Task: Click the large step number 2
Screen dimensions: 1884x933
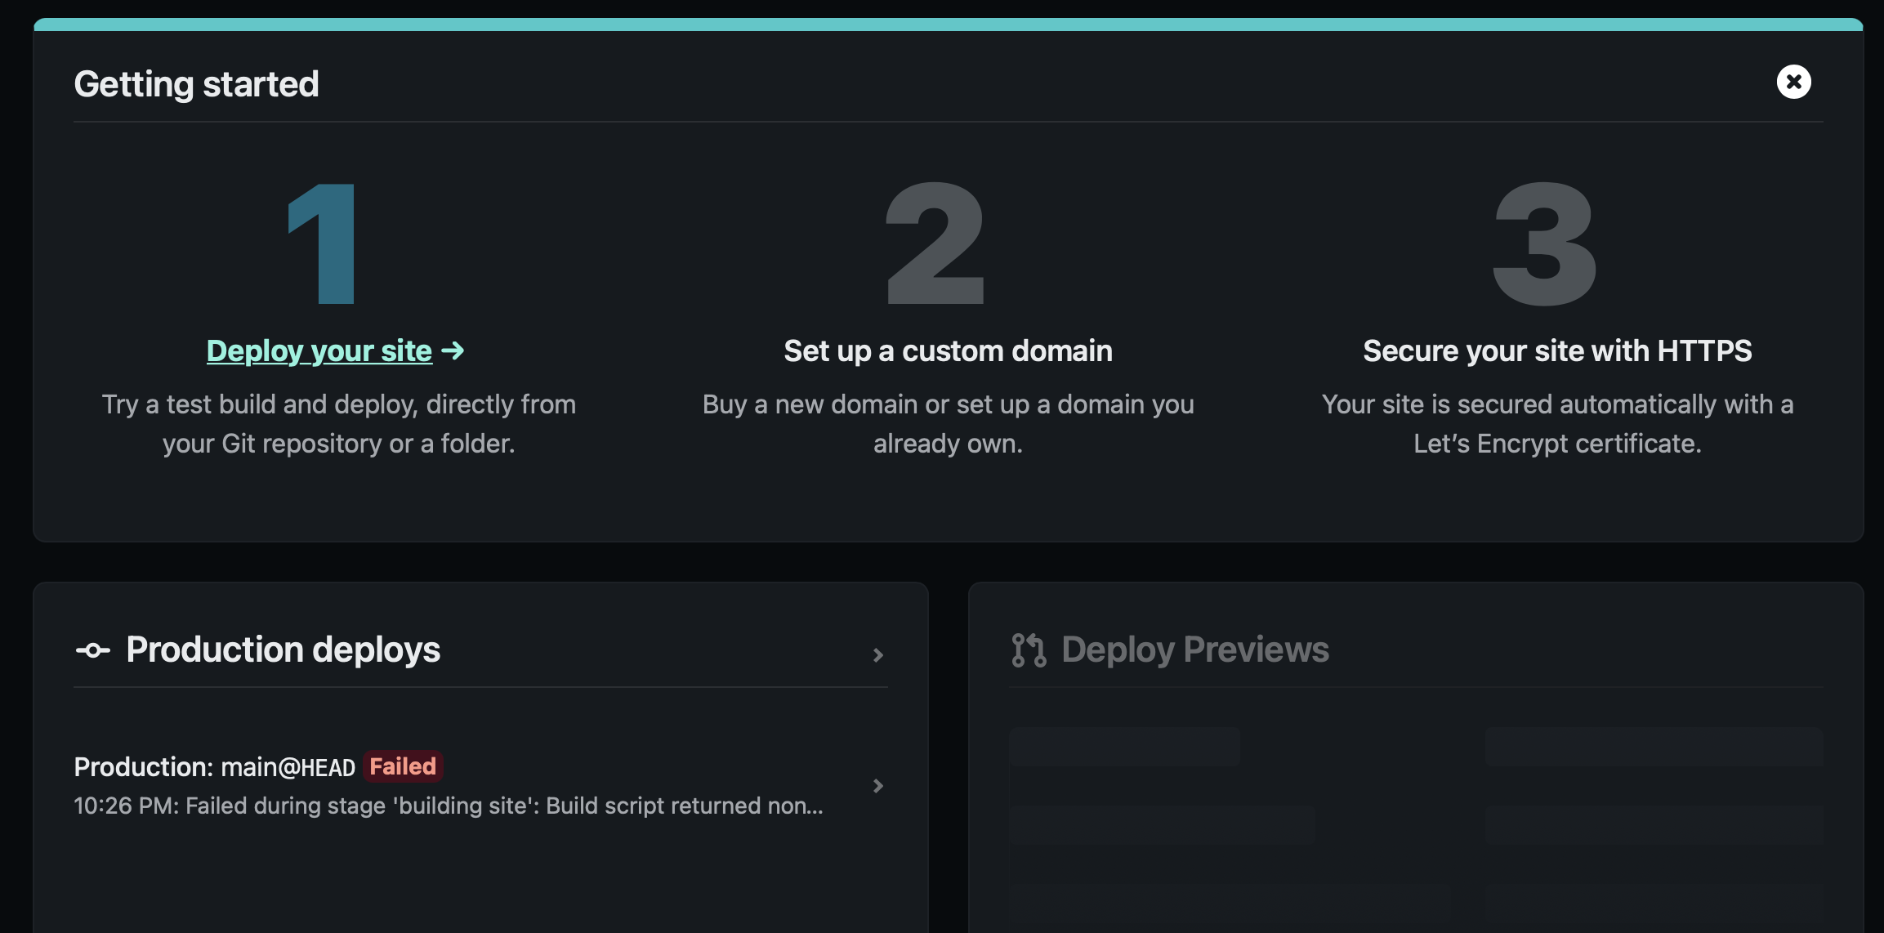Action: pyautogui.click(x=936, y=243)
